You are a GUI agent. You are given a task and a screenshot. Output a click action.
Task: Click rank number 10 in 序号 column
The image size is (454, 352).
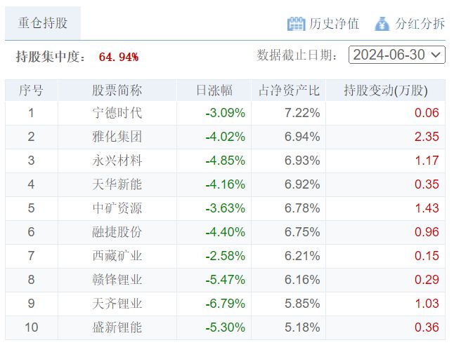click(31, 327)
